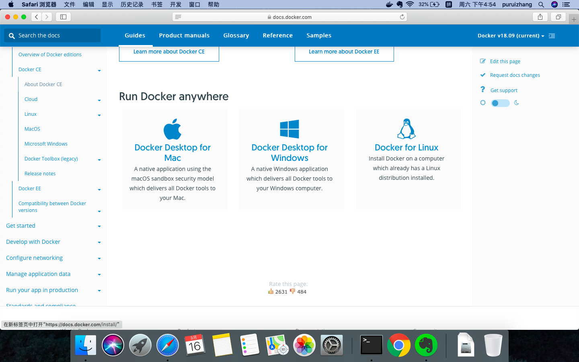Toggle the Safari sidebar button
The height and width of the screenshot is (362, 579).
tap(63, 17)
